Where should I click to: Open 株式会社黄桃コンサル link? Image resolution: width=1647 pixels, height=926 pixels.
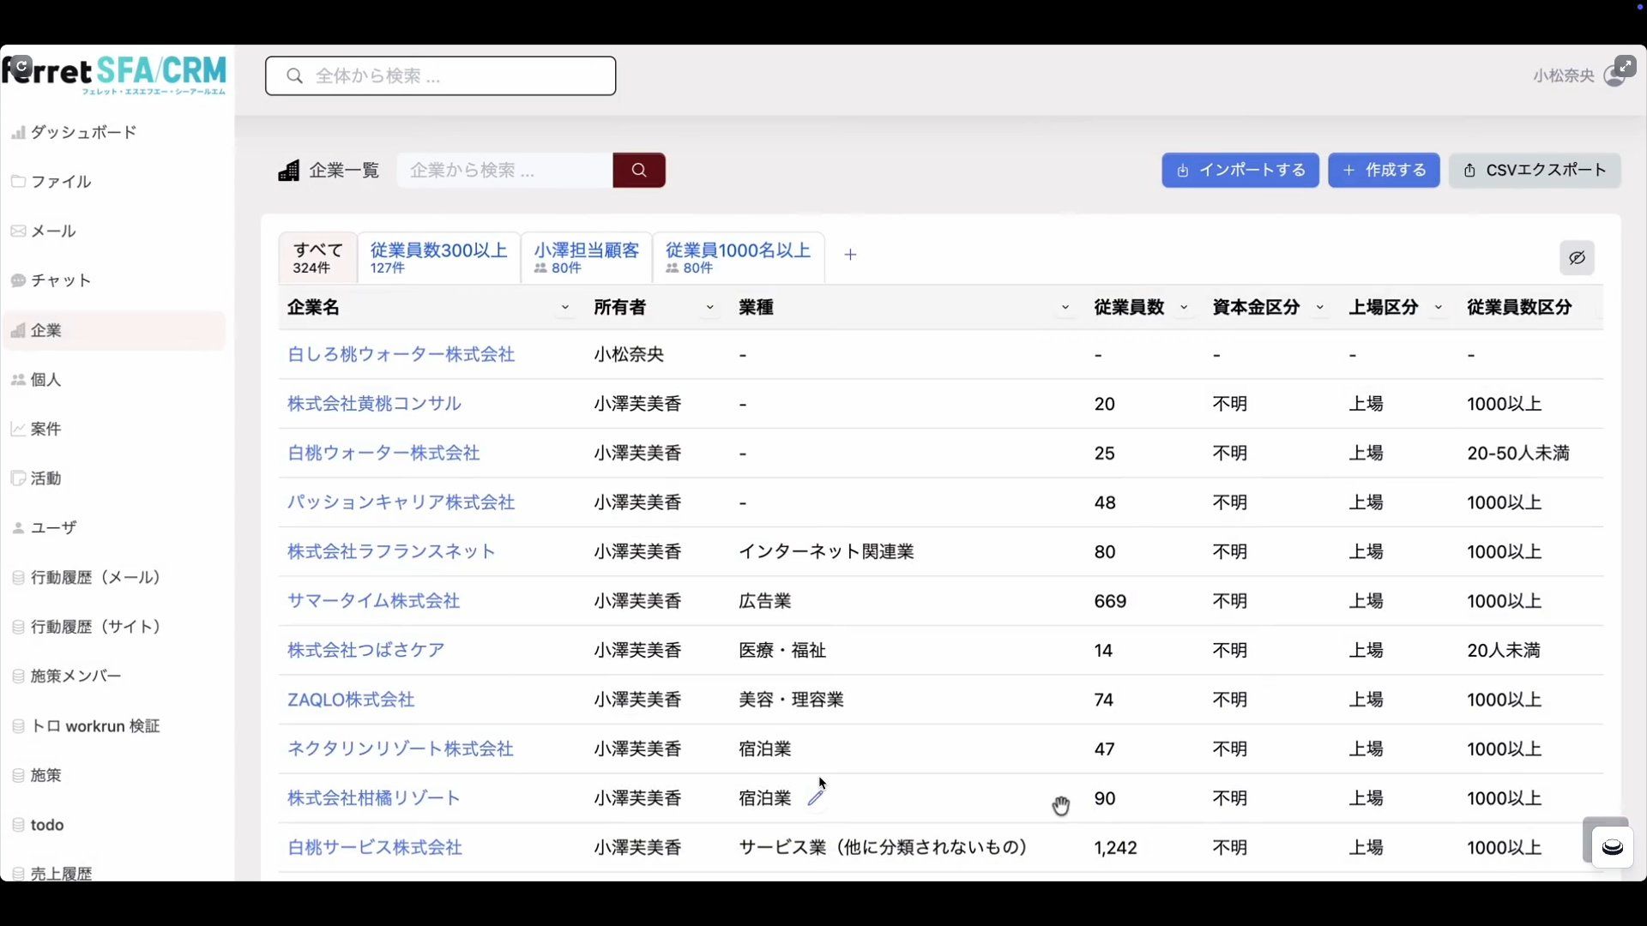[374, 404]
